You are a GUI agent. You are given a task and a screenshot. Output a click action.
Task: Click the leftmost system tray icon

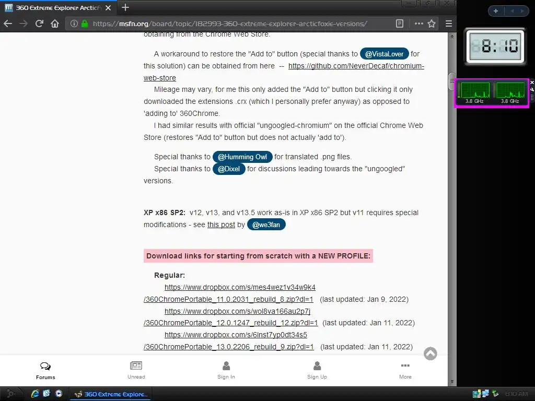click(x=476, y=394)
